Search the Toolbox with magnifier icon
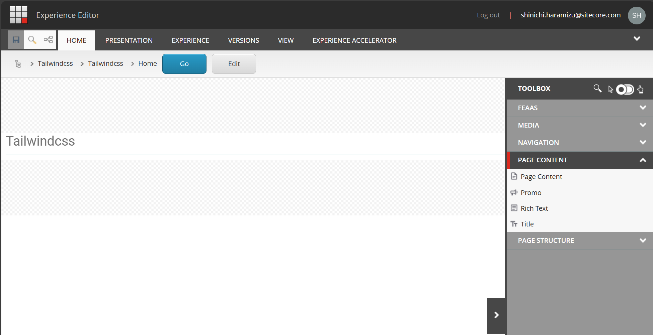The width and height of the screenshot is (653, 335). [597, 89]
